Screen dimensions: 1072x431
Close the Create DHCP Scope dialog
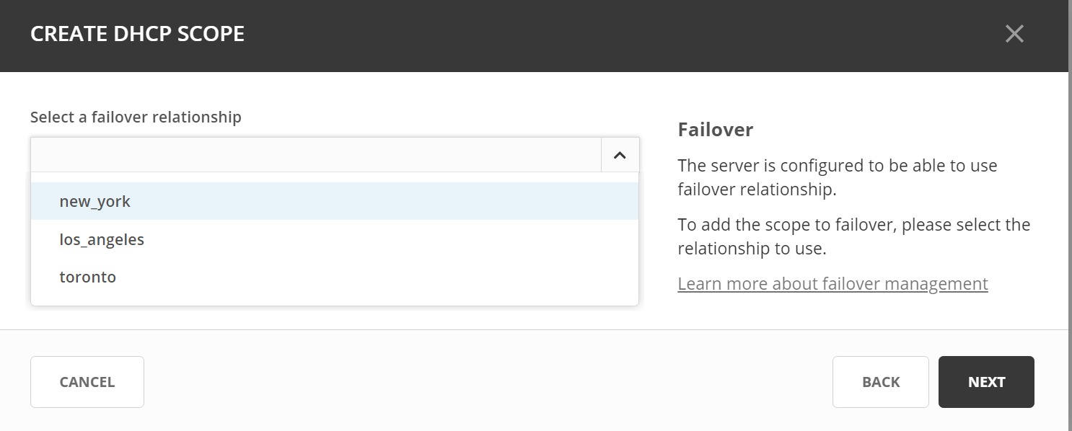pyautogui.click(x=1014, y=34)
